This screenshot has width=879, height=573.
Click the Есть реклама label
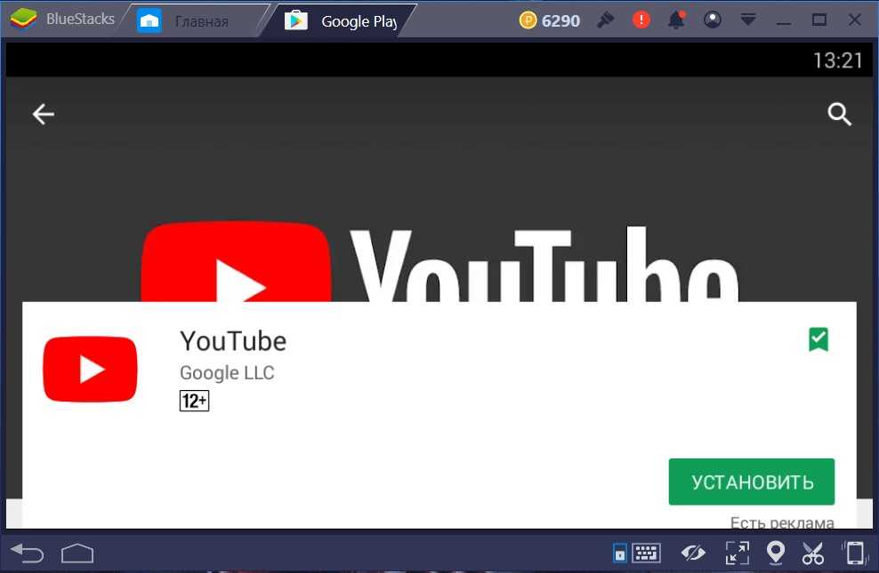point(782,522)
